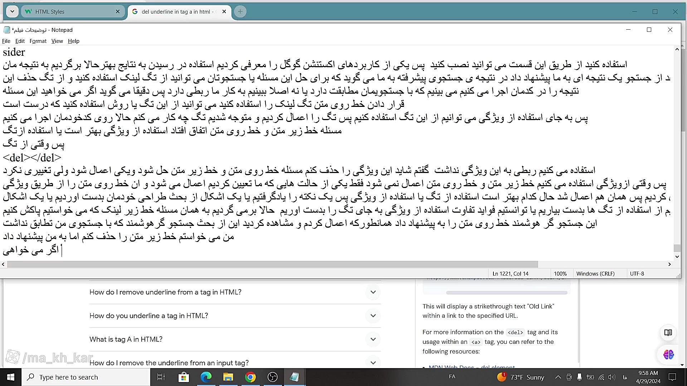Click the 100% zoom status entry

click(x=560, y=274)
